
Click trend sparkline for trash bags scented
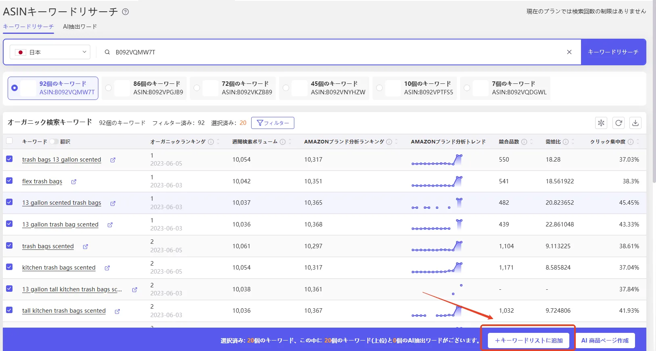pos(437,246)
